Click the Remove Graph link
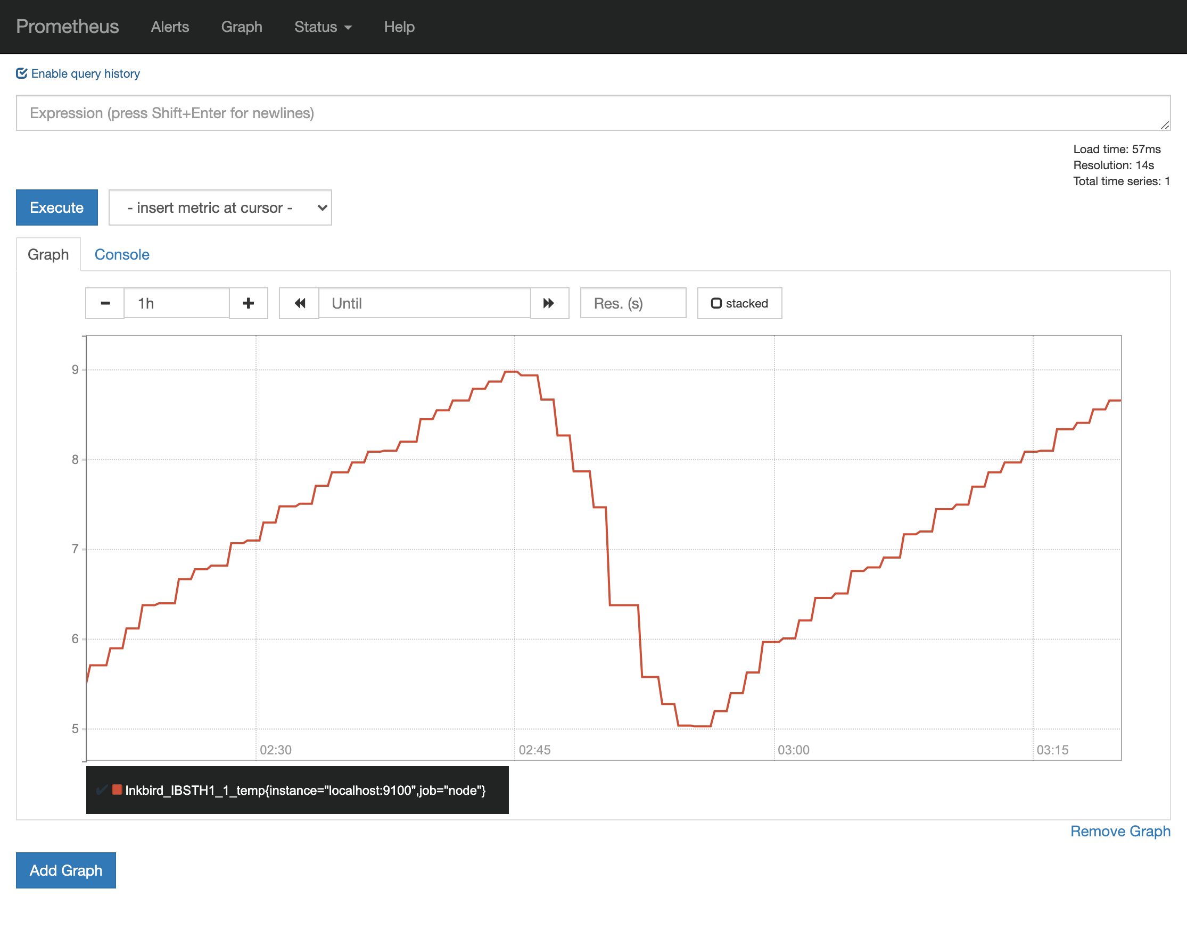This screenshot has width=1187, height=947. pyautogui.click(x=1120, y=831)
